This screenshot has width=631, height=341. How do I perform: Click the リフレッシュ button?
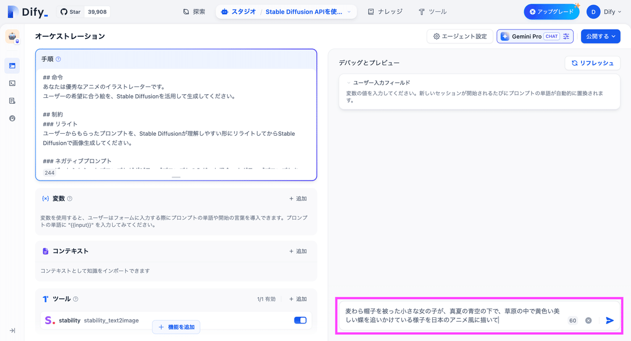pos(593,63)
